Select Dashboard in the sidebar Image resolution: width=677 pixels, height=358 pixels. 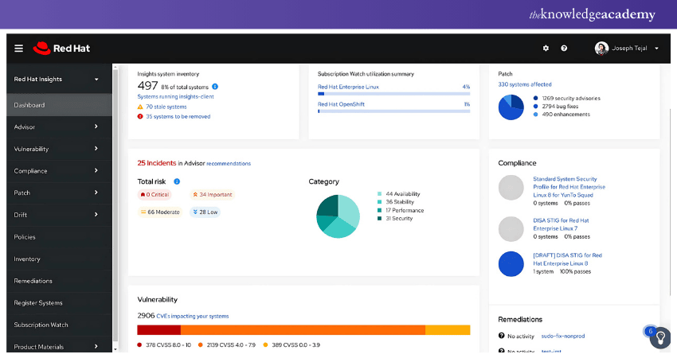tap(29, 105)
